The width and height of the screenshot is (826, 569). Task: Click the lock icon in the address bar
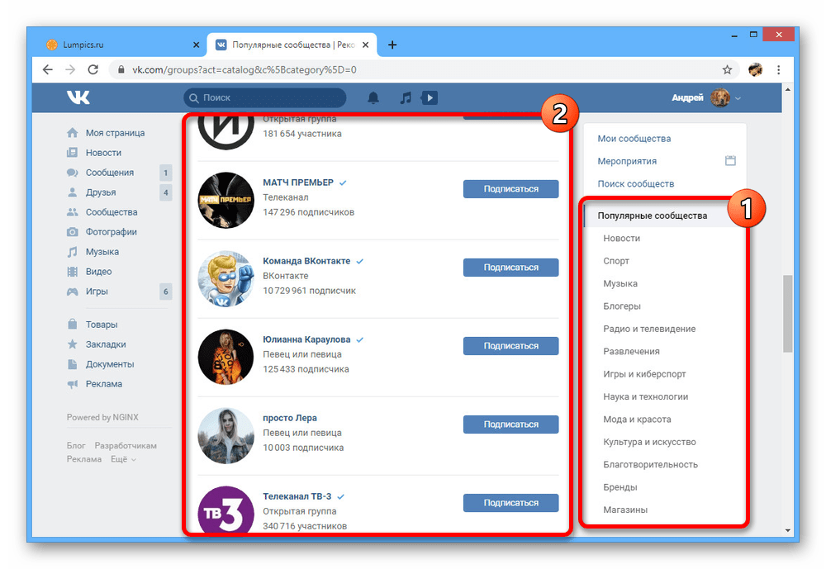click(x=121, y=69)
